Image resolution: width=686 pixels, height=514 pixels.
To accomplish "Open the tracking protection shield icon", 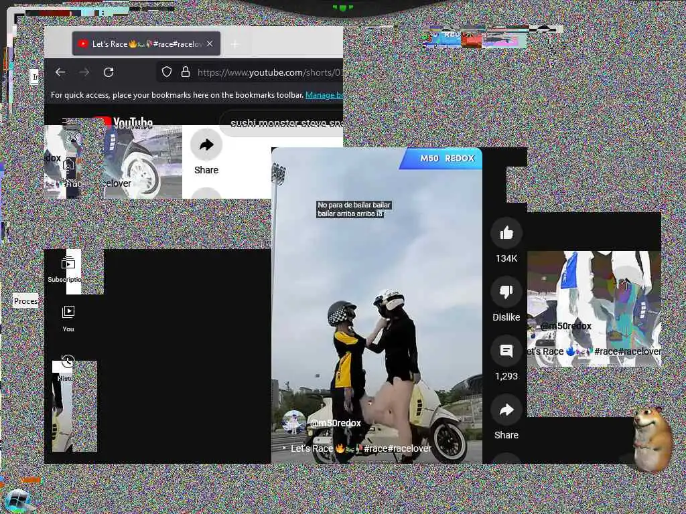I will [x=167, y=72].
